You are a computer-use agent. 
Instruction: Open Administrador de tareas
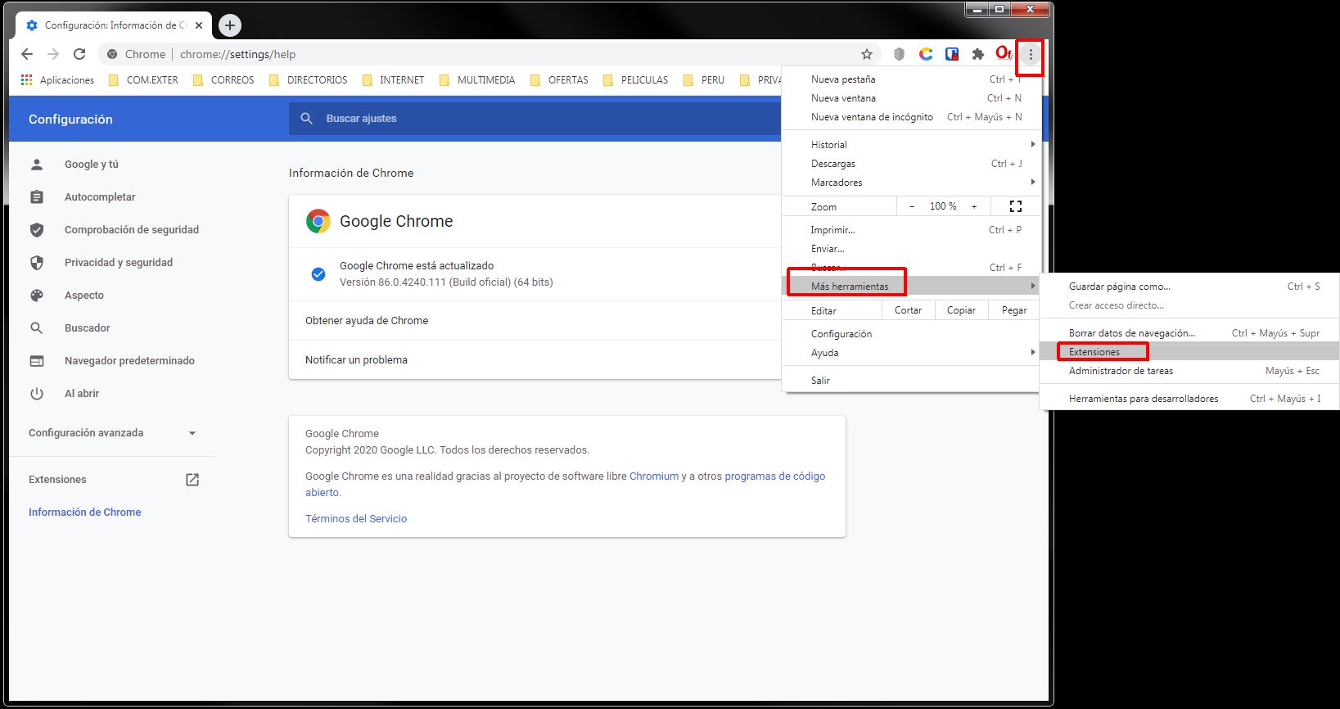(x=1189, y=371)
